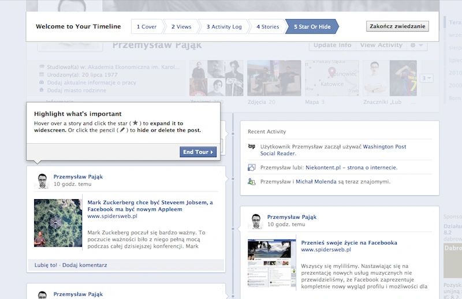Open the '10 godz. temu' timestamp in the Przenieś swoje życie post
Image resolution: width=462 pixels, height=299 pixels.
286,225
